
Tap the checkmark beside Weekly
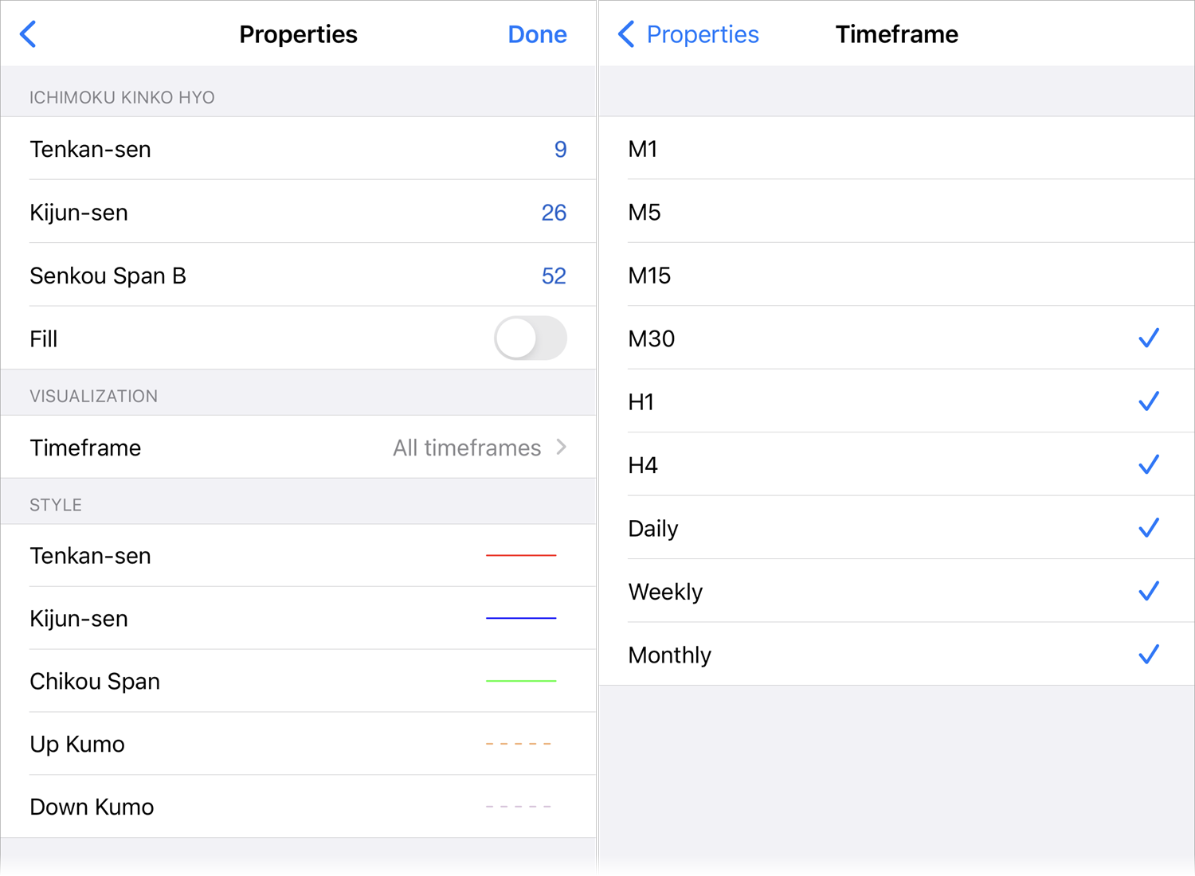1149,591
